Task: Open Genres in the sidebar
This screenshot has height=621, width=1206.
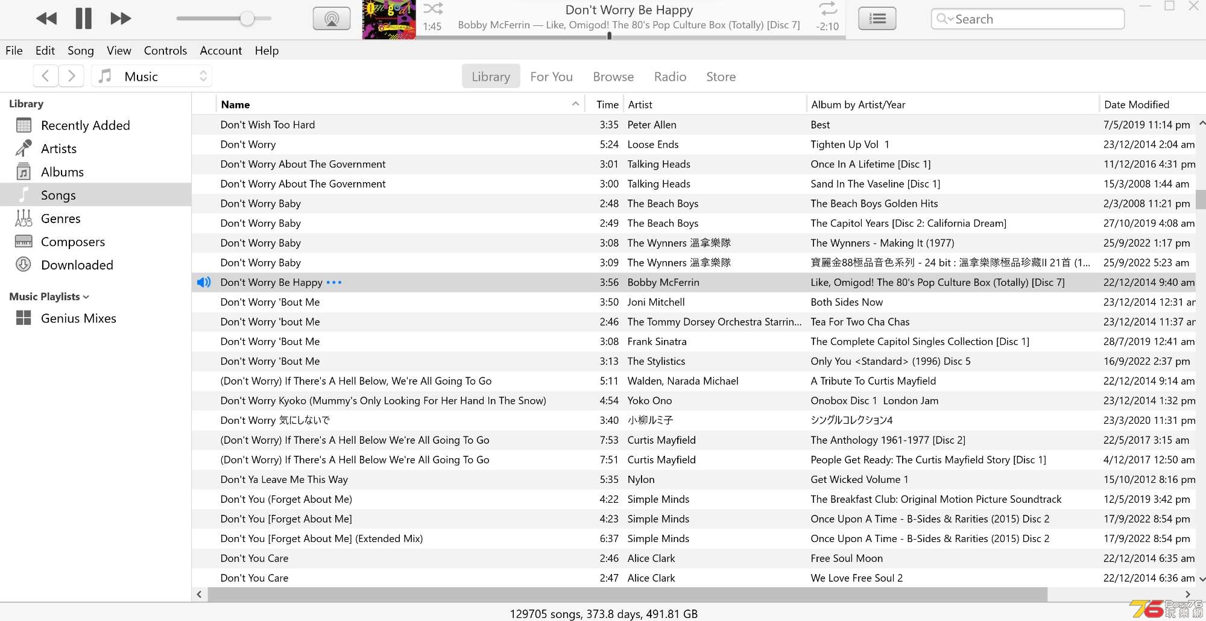Action: (x=96, y=218)
